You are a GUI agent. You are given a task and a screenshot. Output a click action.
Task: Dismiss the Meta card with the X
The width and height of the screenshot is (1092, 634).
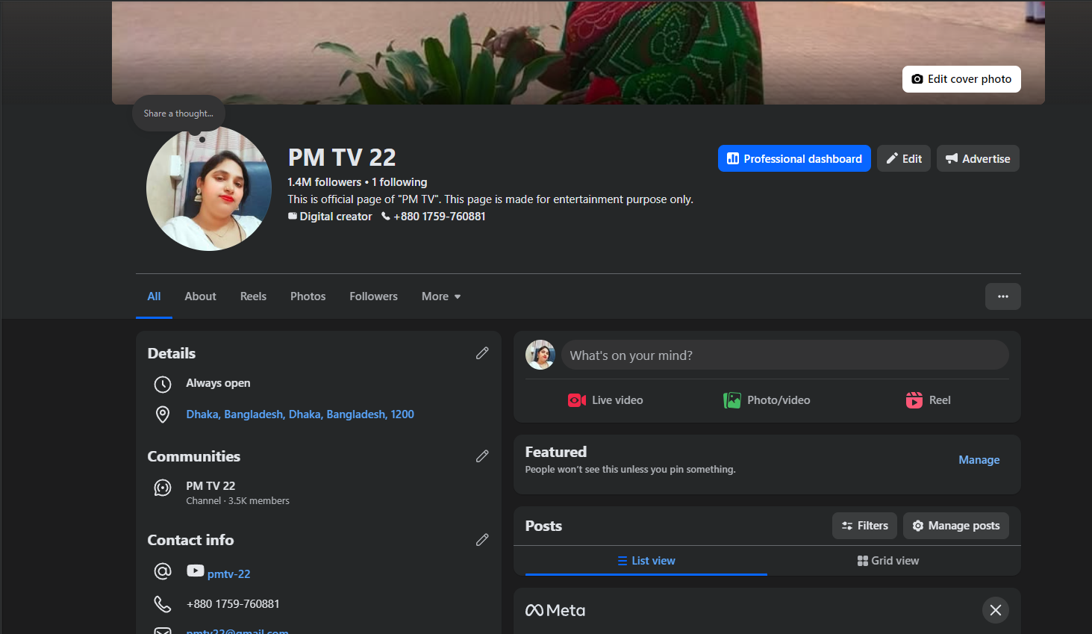pos(995,610)
